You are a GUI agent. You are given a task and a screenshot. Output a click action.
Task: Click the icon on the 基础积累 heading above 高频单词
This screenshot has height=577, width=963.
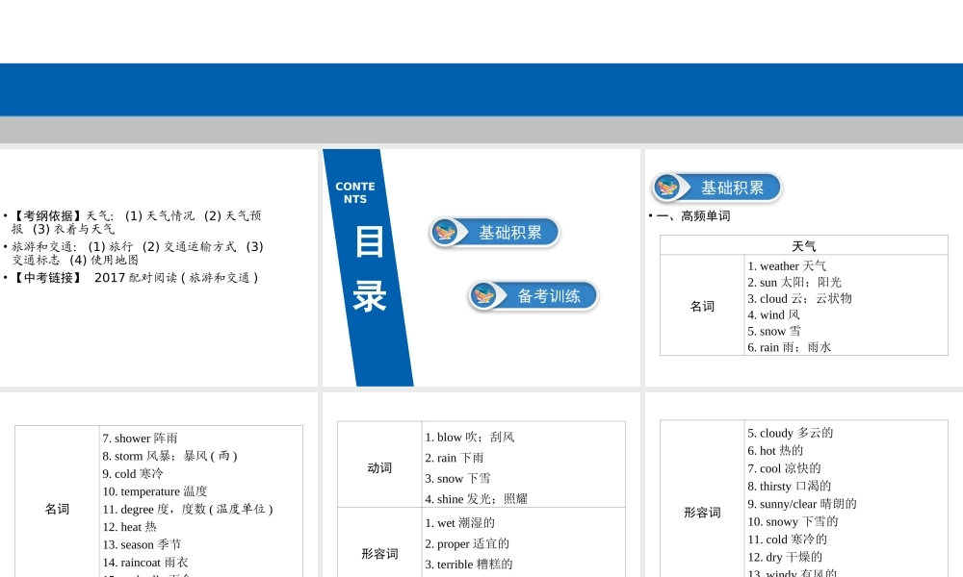tap(667, 188)
